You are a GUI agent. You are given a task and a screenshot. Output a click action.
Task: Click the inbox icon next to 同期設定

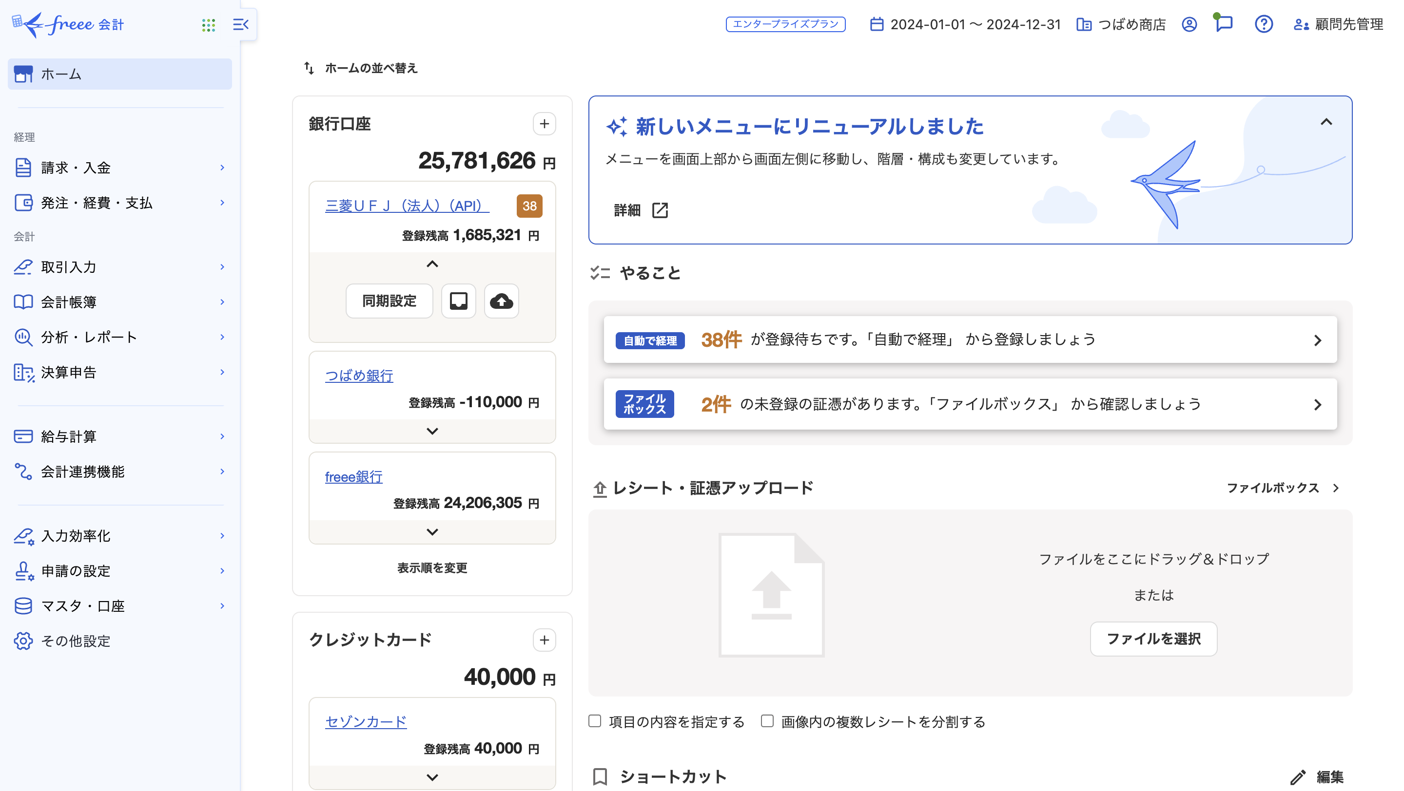pos(458,301)
